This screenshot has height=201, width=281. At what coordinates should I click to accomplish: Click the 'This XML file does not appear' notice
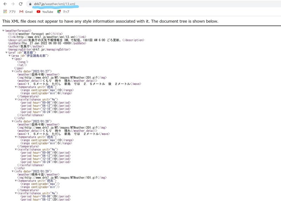110,21
